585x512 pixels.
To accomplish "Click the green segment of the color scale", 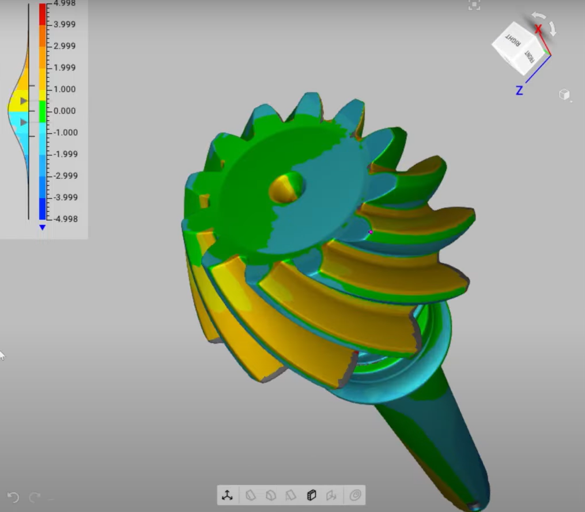I will click(x=41, y=111).
